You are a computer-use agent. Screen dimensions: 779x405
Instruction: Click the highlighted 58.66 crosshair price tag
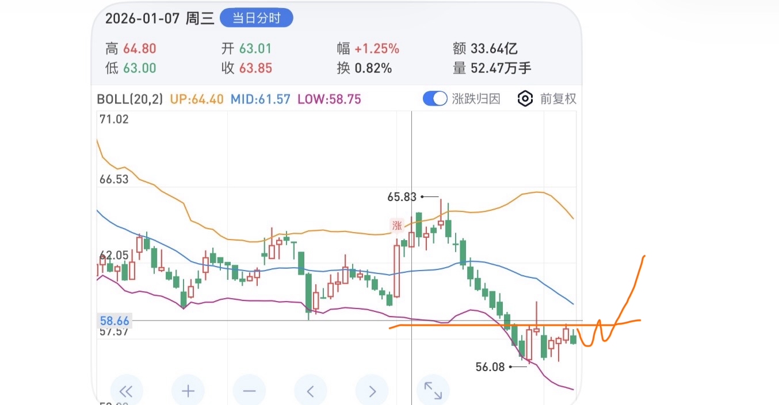coord(114,321)
